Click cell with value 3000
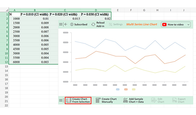This screenshot has height=115, width=196. point(14,36)
